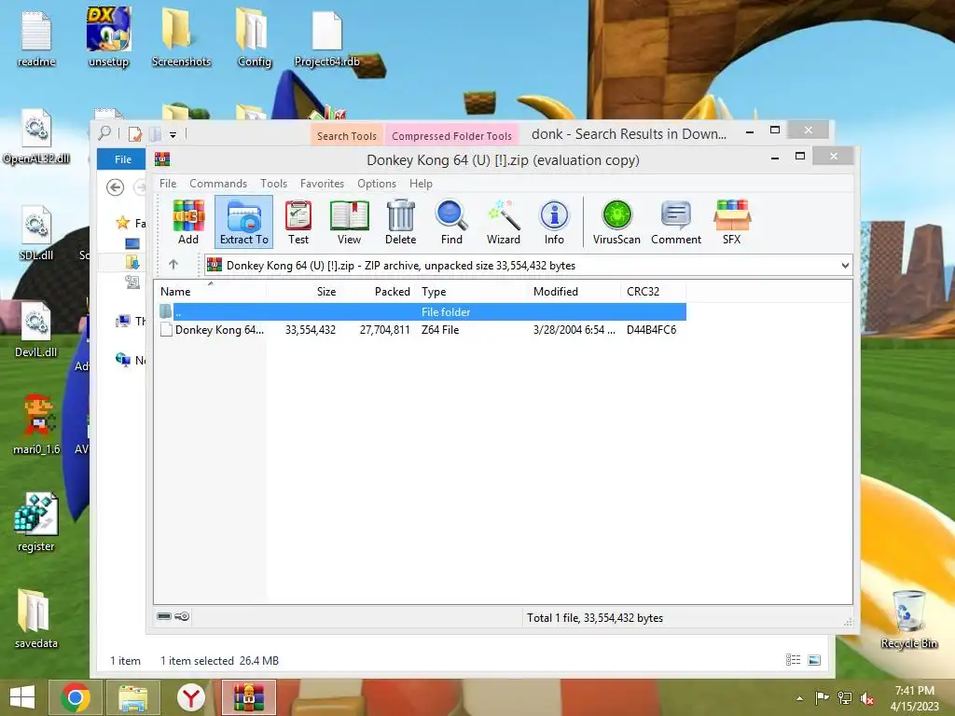Start VirusScan on the archive
This screenshot has width=955, height=716.
click(x=616, y=222)
